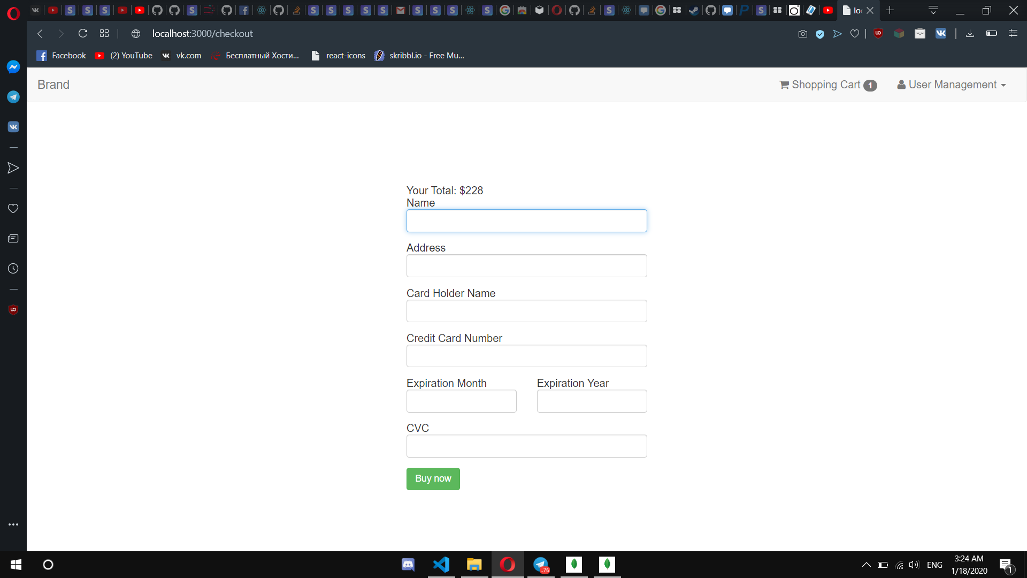Show hidden system tray icons

(866, 565)
